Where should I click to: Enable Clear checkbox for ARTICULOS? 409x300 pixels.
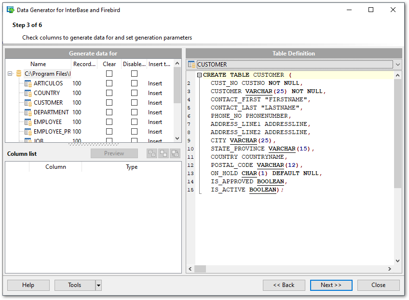pyautogui.click(x=109, y=83)
